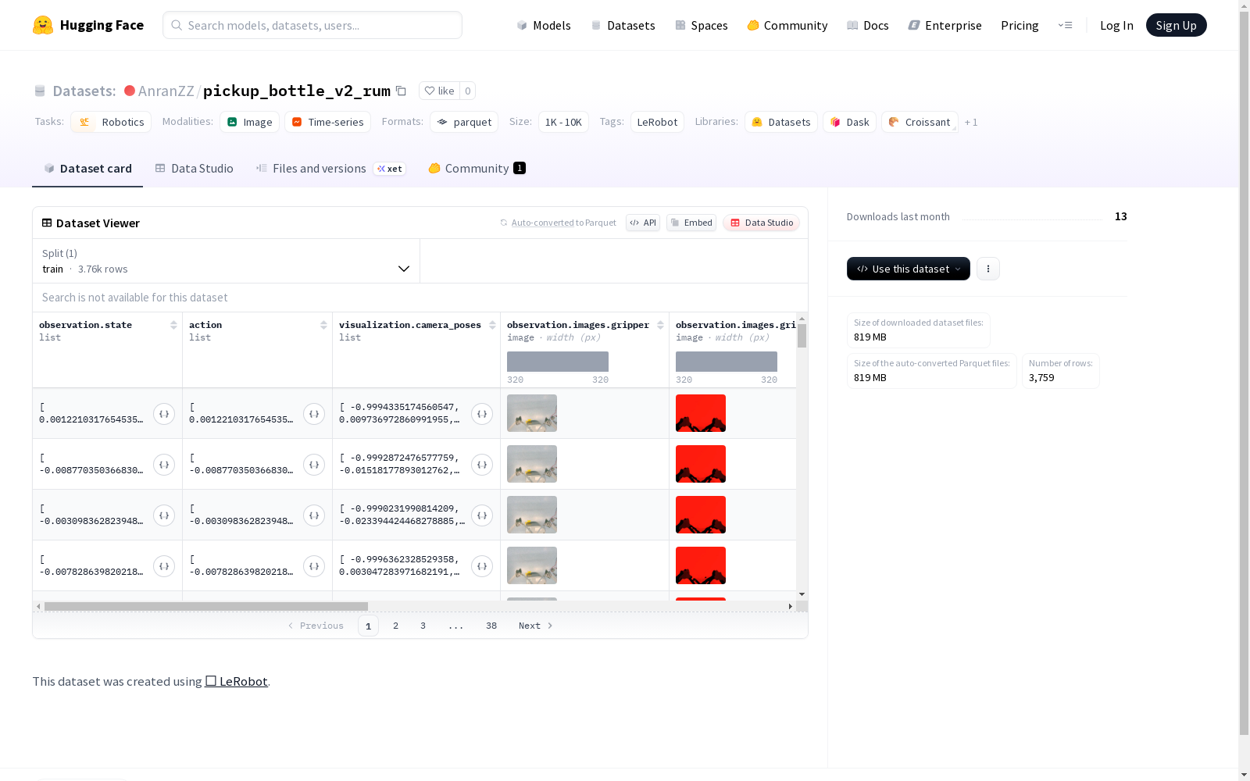Click the like heart button
The image size is (1250, 781).
tap(439, 91)
